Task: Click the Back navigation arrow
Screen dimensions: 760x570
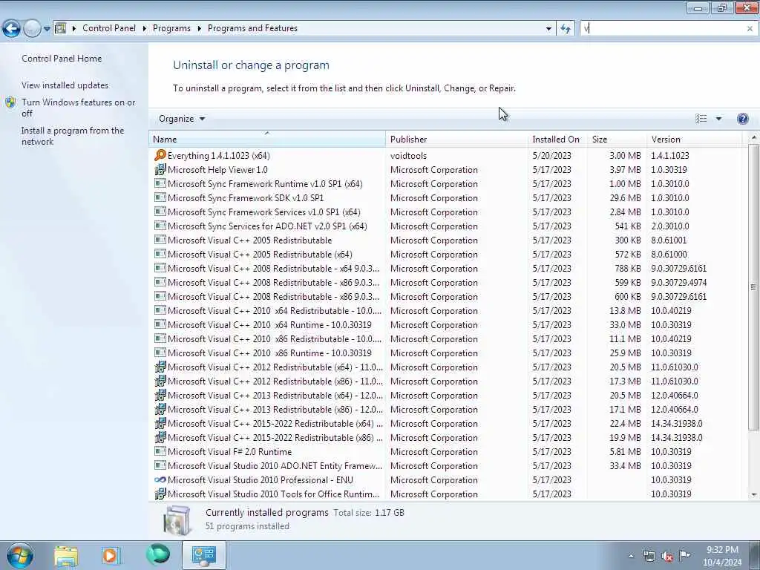Action: point(12,29)
